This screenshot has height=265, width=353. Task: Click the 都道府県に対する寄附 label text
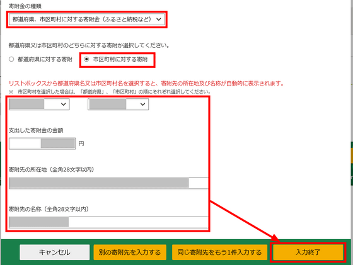tap(45, 59)
